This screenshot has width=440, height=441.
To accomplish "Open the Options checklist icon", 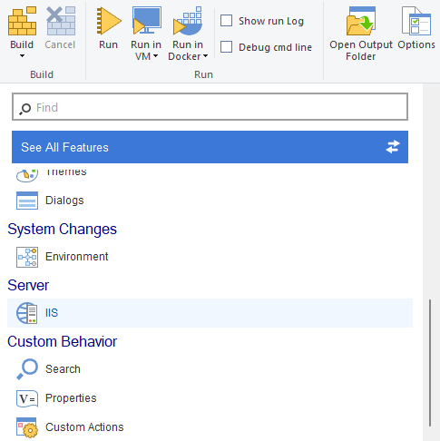I will tap(416, 21).
